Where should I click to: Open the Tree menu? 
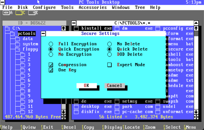click(140, 7)
